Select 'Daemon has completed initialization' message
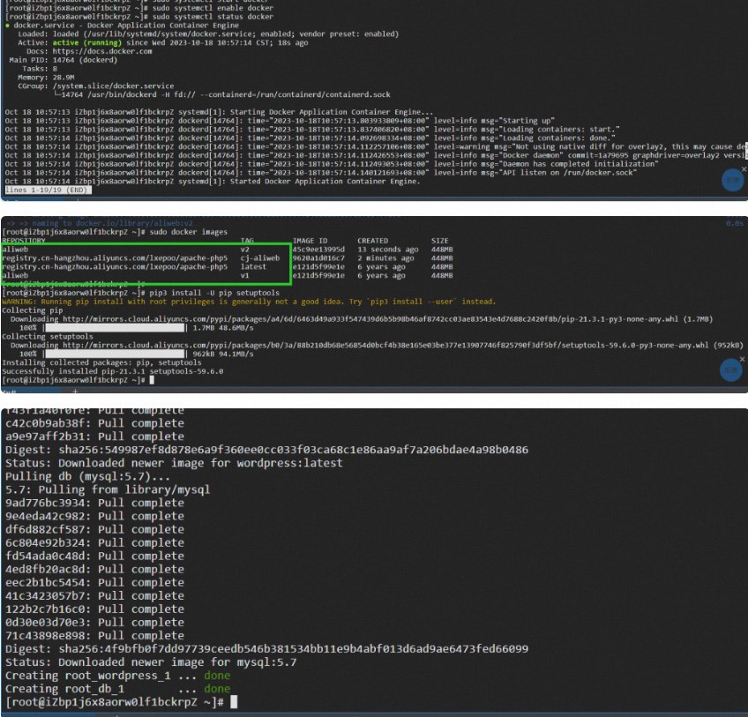This screenshot has width=748, height=717. 580,164
